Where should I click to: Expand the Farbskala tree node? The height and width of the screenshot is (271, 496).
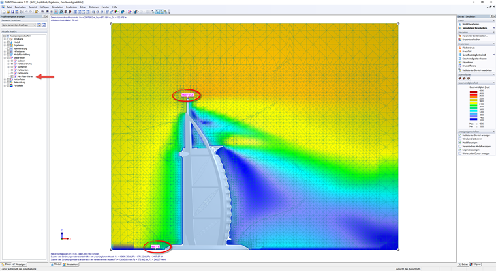point(5,85)
